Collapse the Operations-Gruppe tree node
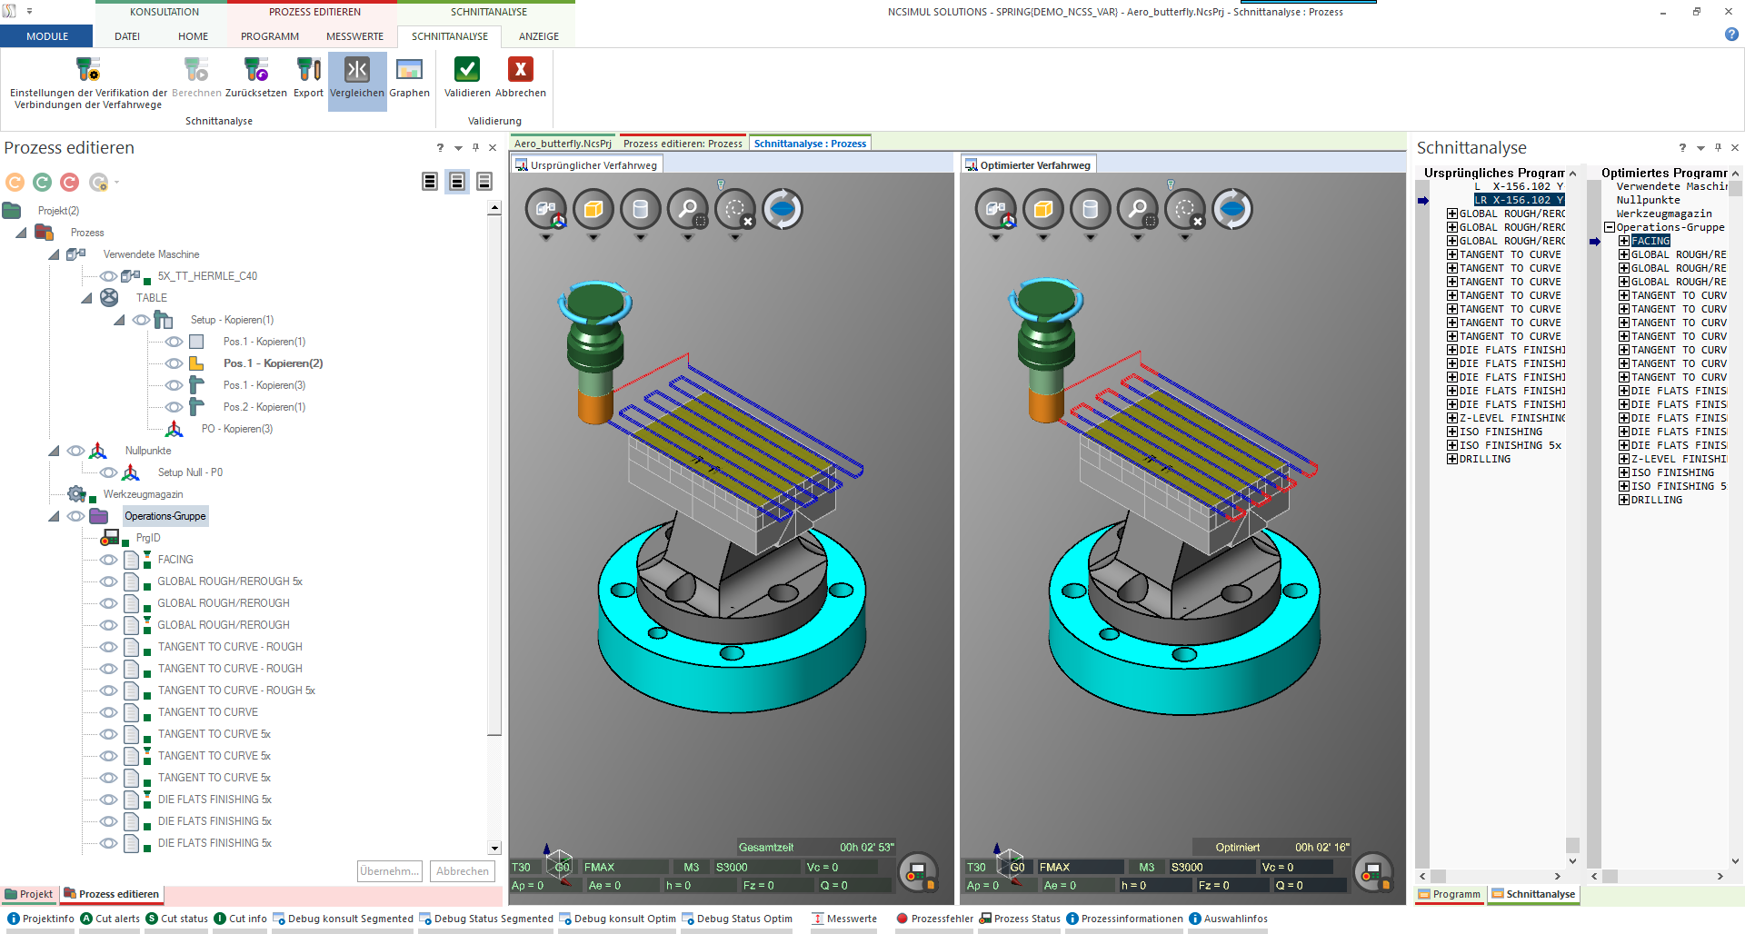The image size is (1745, 934). 54,516
